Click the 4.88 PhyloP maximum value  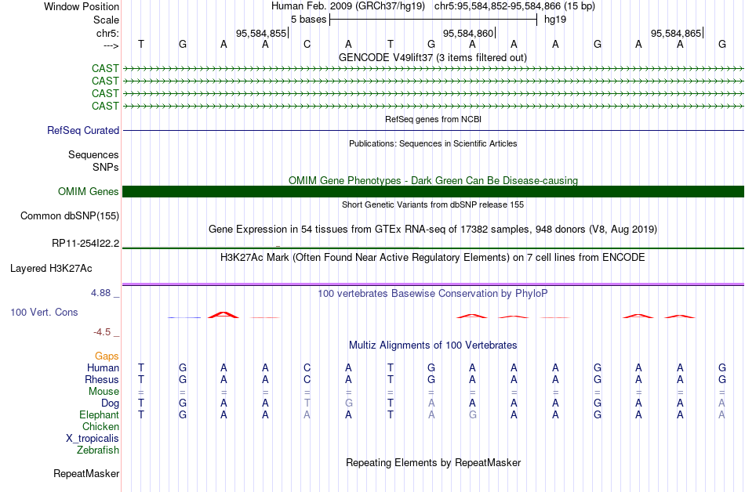(100, 293)
